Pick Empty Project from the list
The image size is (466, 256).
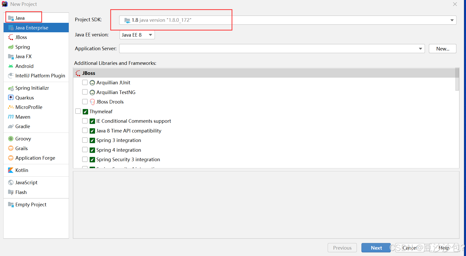(36, 204)
